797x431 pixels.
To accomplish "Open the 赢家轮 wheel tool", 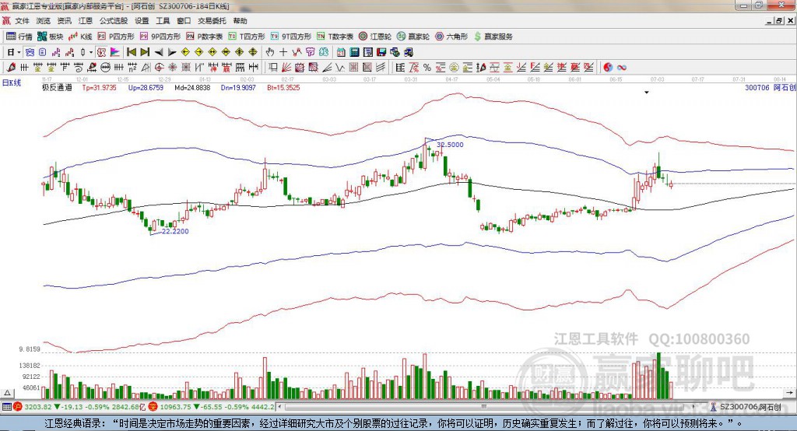I will tap(413, 37).
